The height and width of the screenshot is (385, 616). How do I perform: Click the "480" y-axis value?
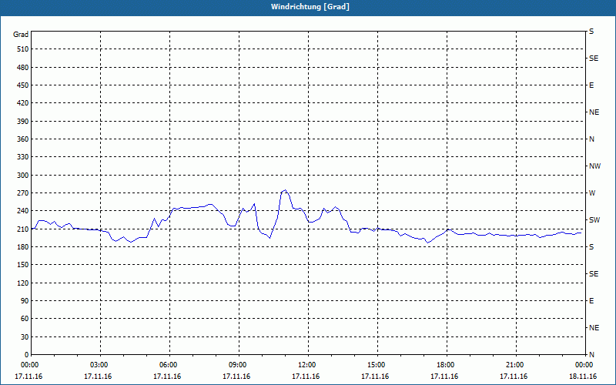coord(22,67)
